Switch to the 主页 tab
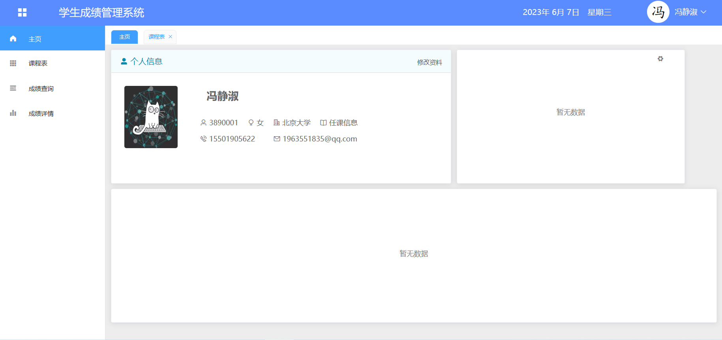Viewport: 722px width, 340px height. click(125, 37)
